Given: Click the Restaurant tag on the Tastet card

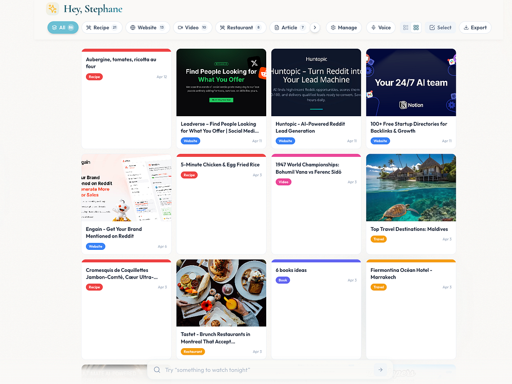Looking at the screenshot, I should [193, 352].
